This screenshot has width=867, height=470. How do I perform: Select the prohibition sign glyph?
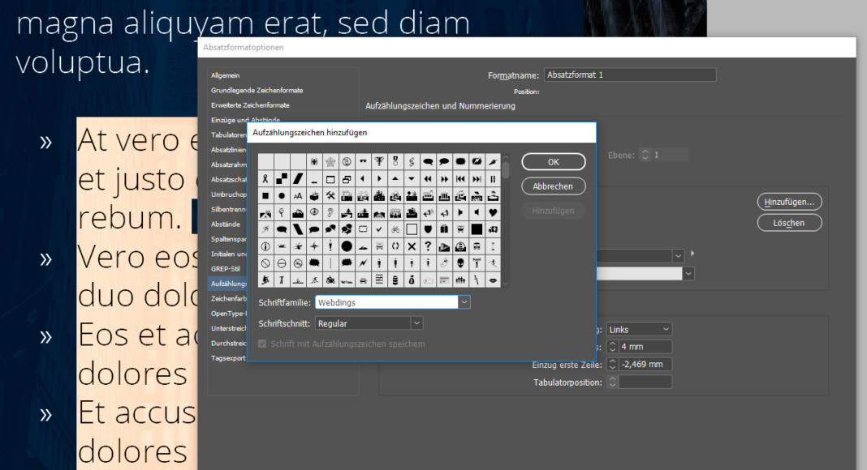coord(265,264)
